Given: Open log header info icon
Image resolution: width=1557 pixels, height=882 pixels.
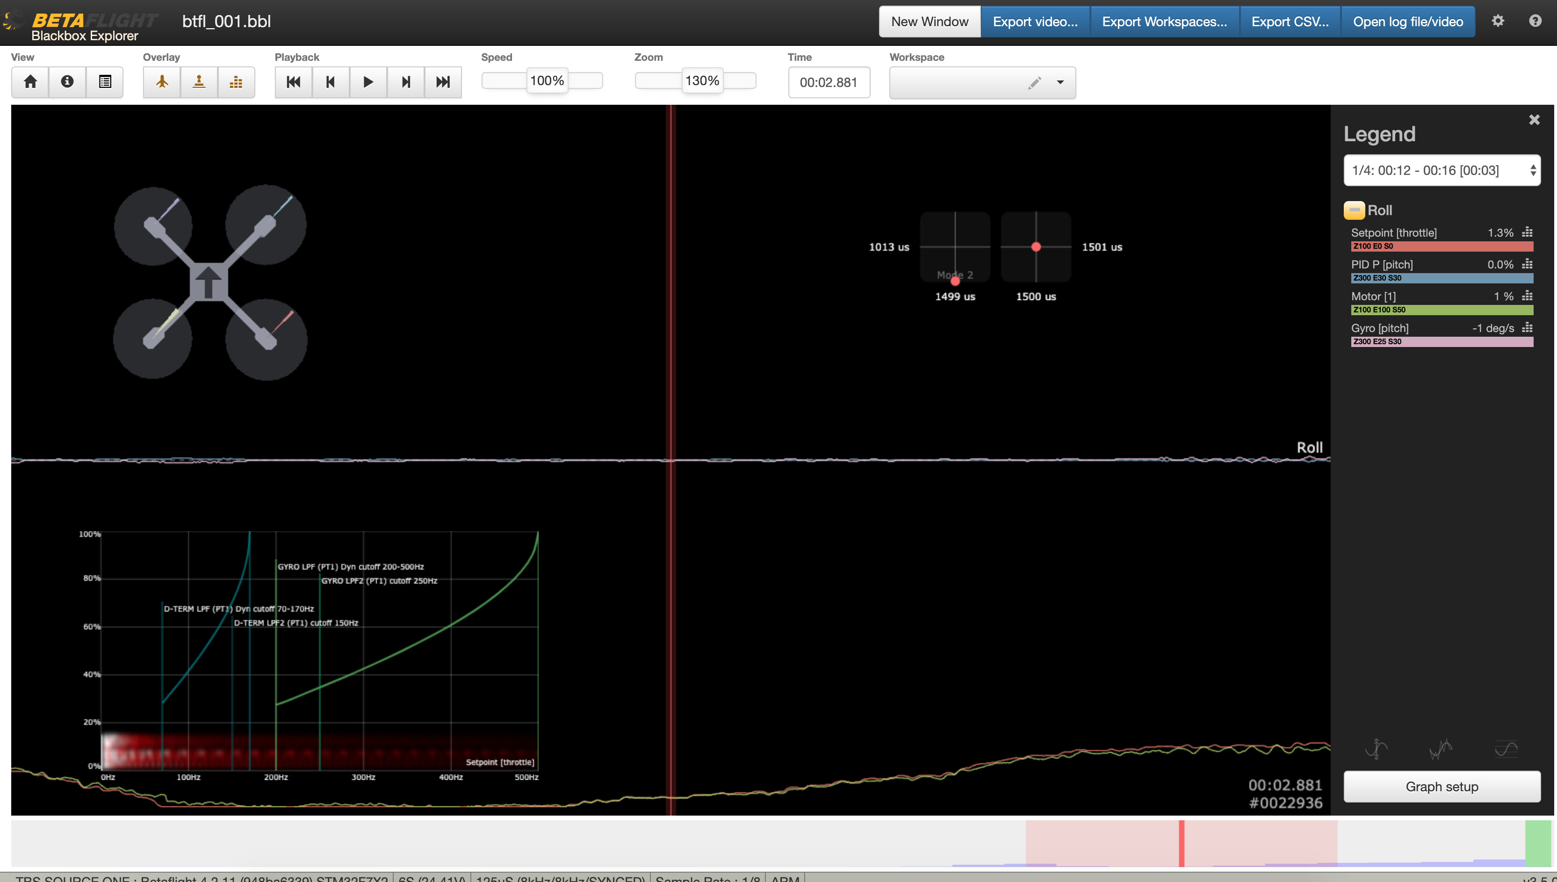Looking at the screenshot, I should (67, 82).
